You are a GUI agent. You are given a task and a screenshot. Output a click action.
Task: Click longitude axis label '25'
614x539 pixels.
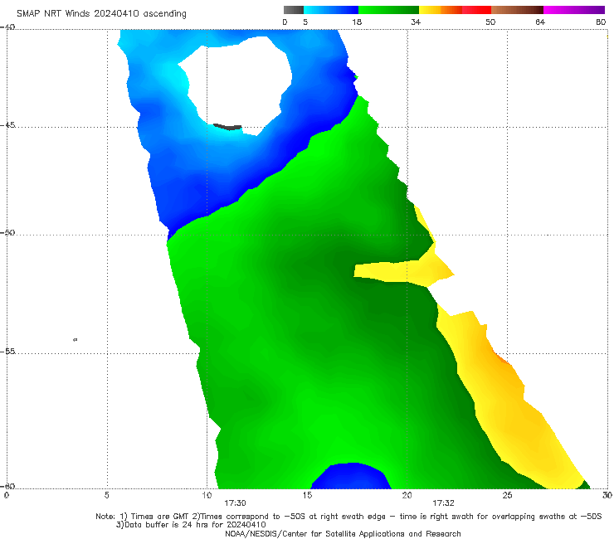coord(507,496)
